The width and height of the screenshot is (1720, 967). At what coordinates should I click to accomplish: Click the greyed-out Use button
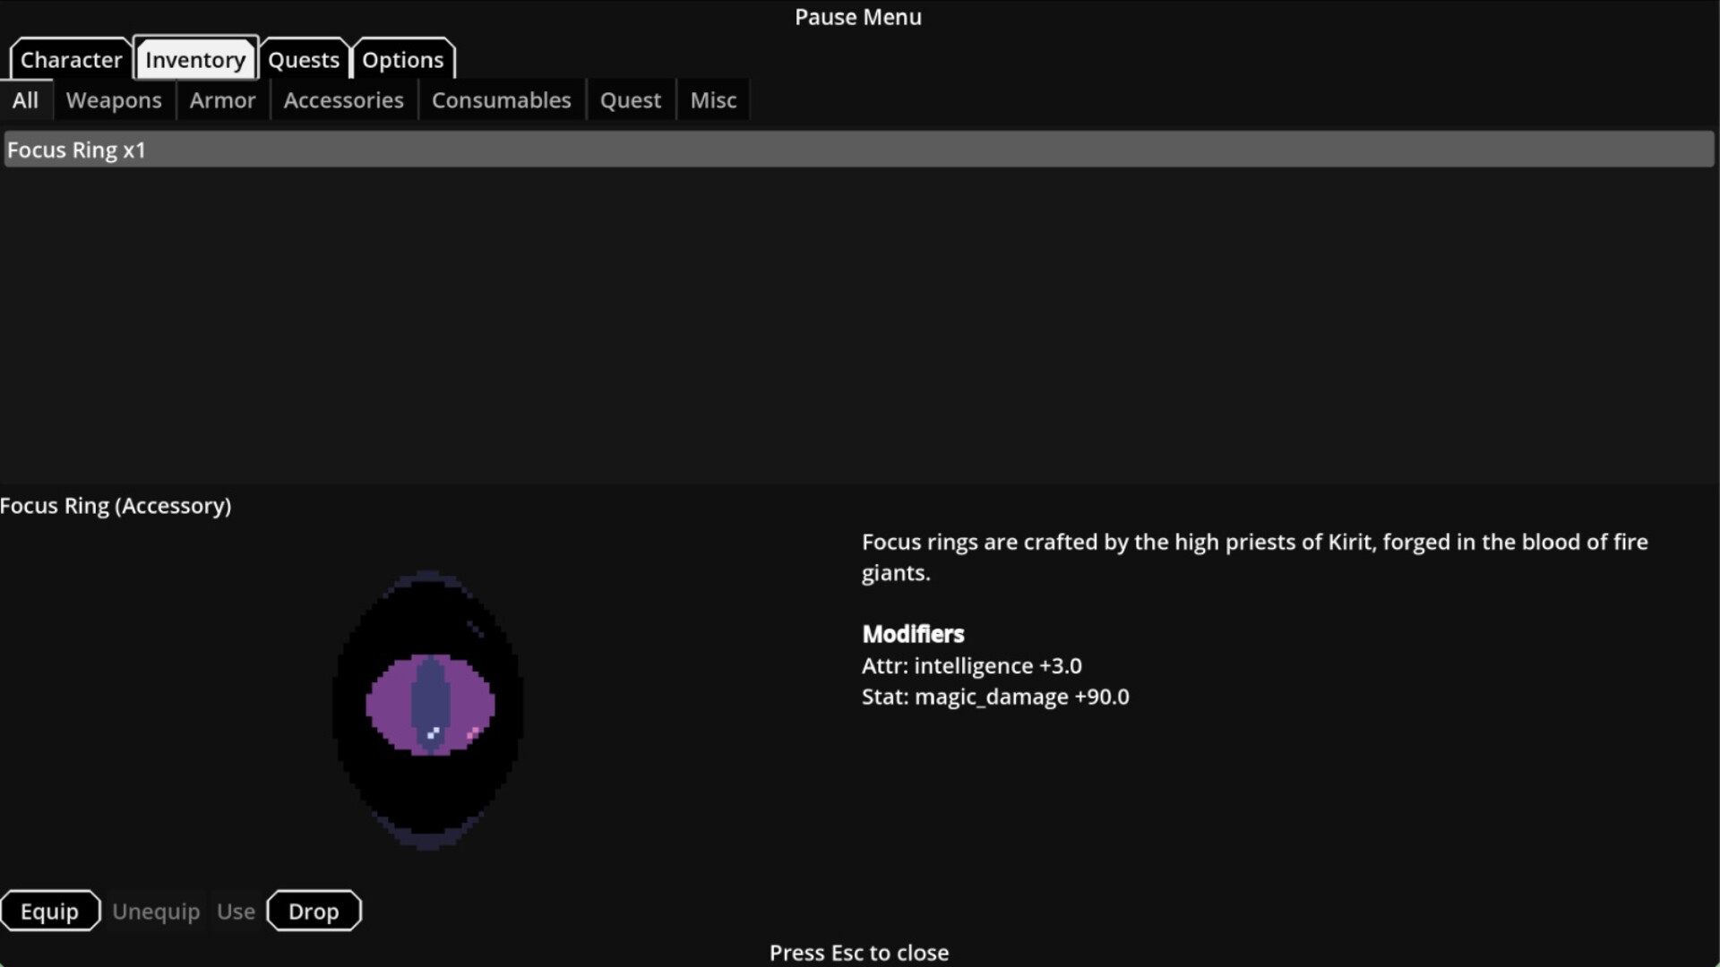(x=236, y=911)
